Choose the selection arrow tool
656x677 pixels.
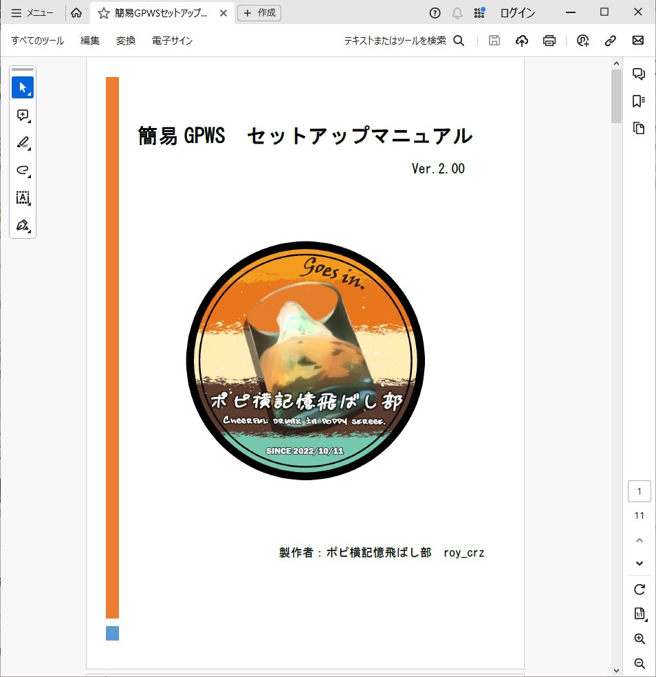(x=23, y=87)
